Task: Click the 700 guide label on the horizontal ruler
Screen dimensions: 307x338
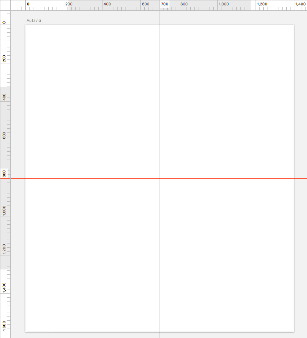Action: (x=165, y=4)
